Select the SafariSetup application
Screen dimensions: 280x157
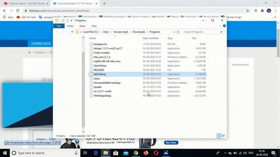coord(147,74)
